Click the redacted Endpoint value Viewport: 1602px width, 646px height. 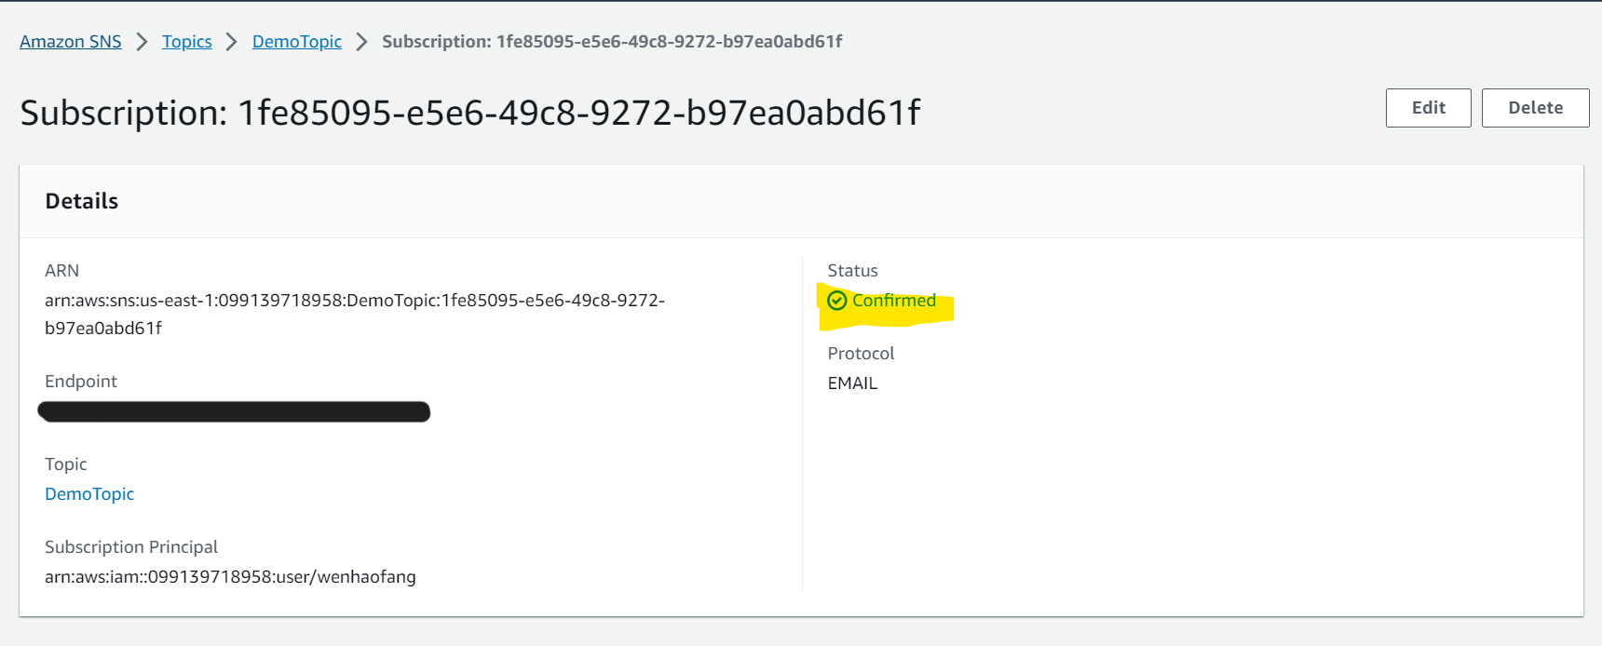[x=234, y=411]
